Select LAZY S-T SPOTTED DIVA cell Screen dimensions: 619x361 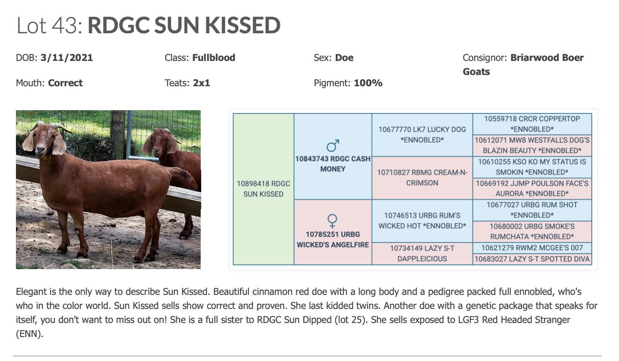(532, 259)
